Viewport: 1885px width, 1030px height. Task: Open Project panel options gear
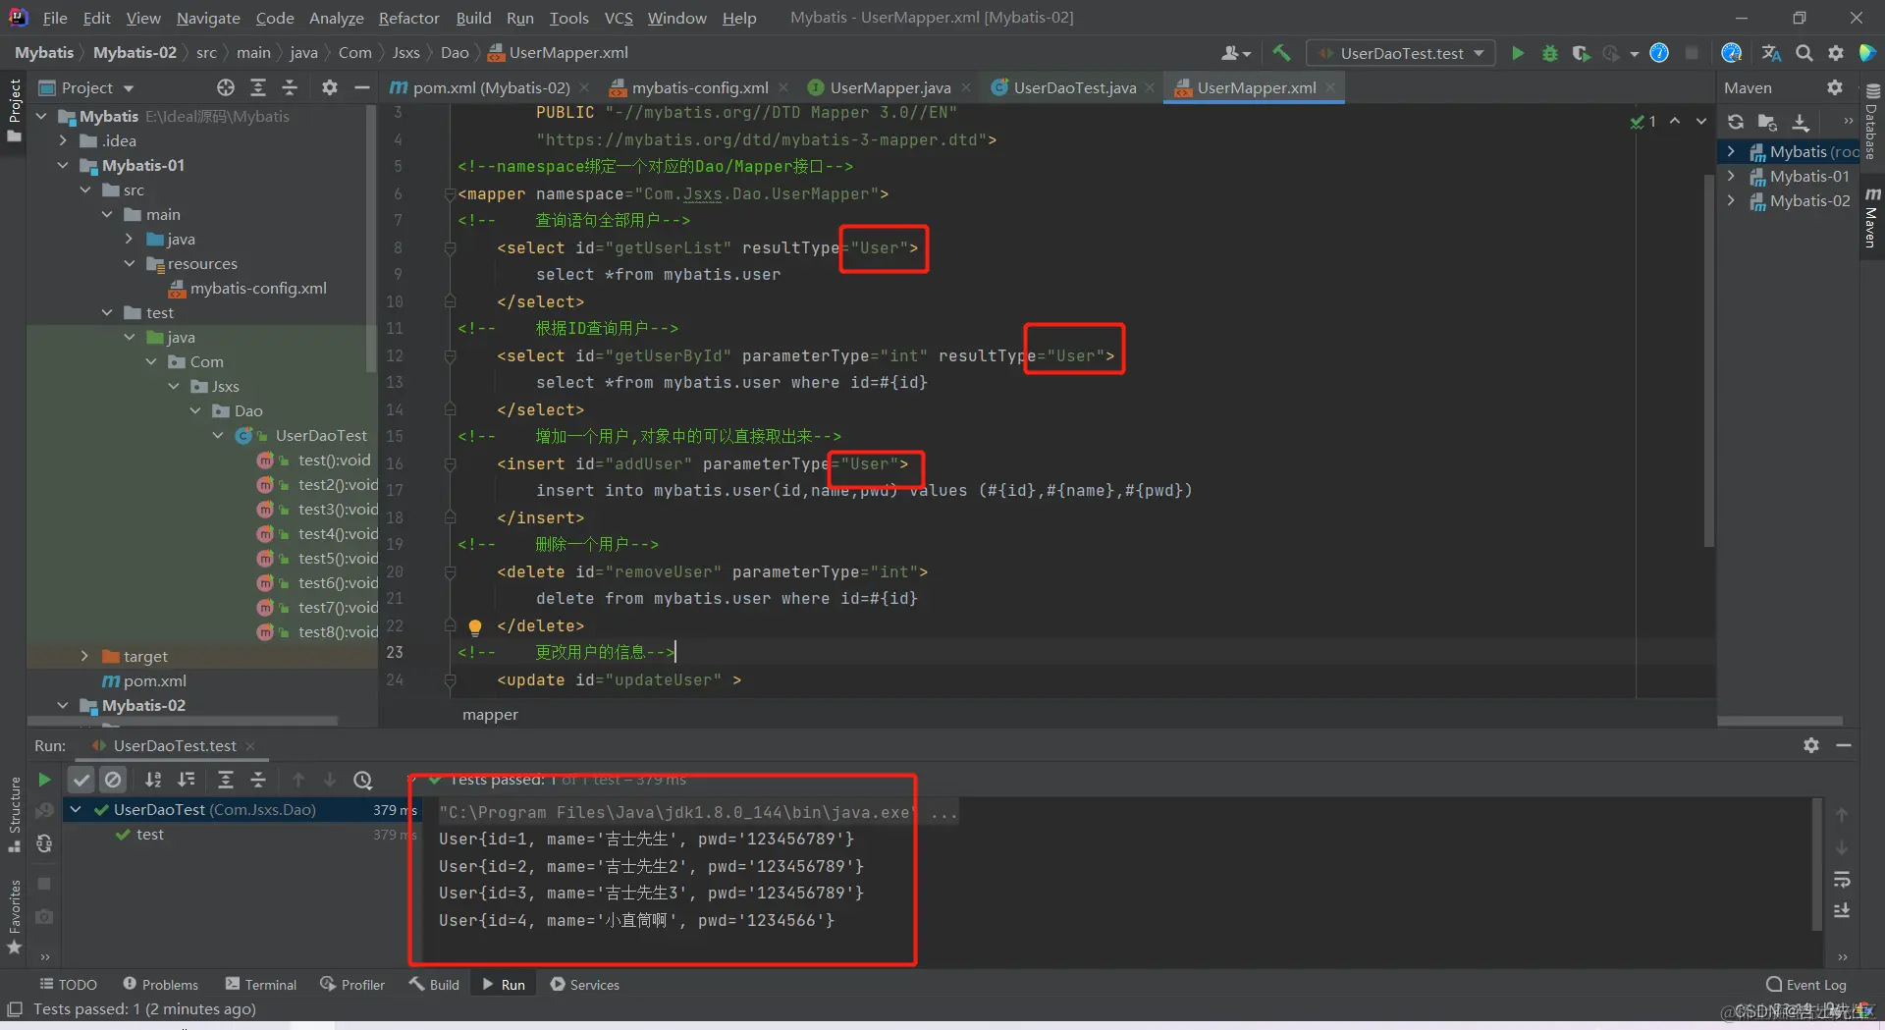(330, 87)
